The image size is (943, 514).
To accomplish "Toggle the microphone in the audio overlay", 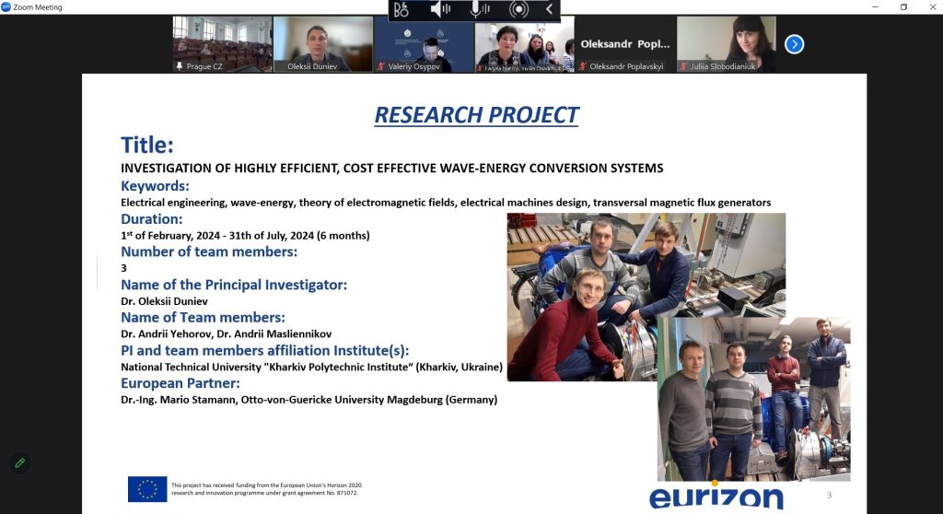I will [x=480, y=9].
